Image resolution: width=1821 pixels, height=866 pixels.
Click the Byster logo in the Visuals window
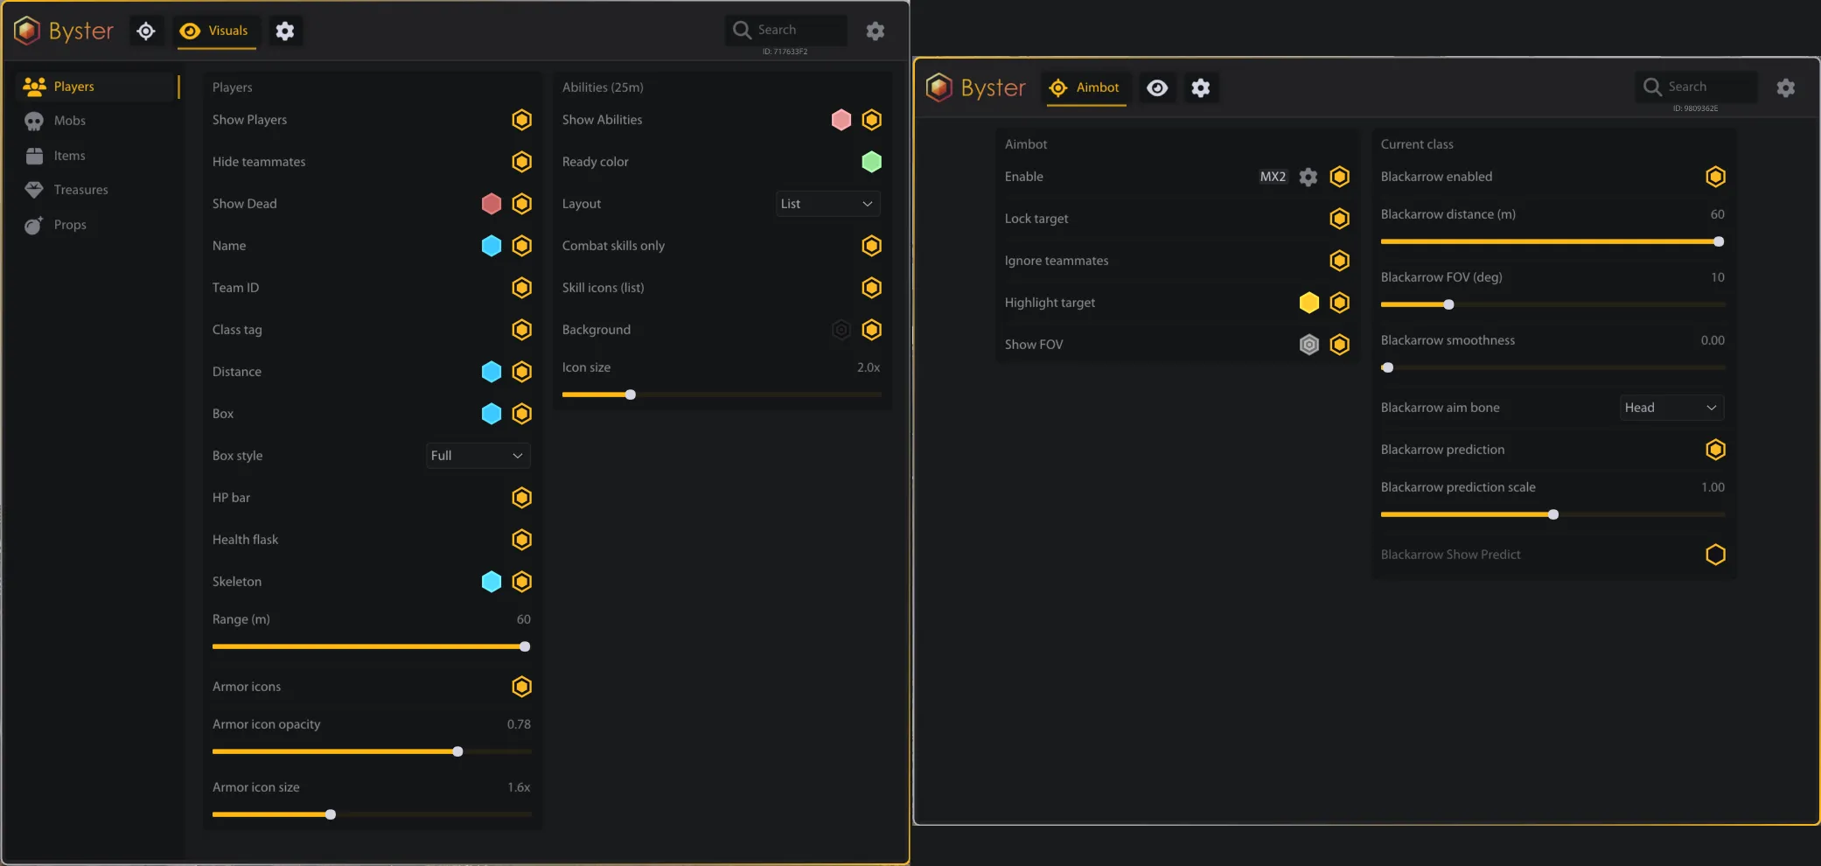click(64, 31)
